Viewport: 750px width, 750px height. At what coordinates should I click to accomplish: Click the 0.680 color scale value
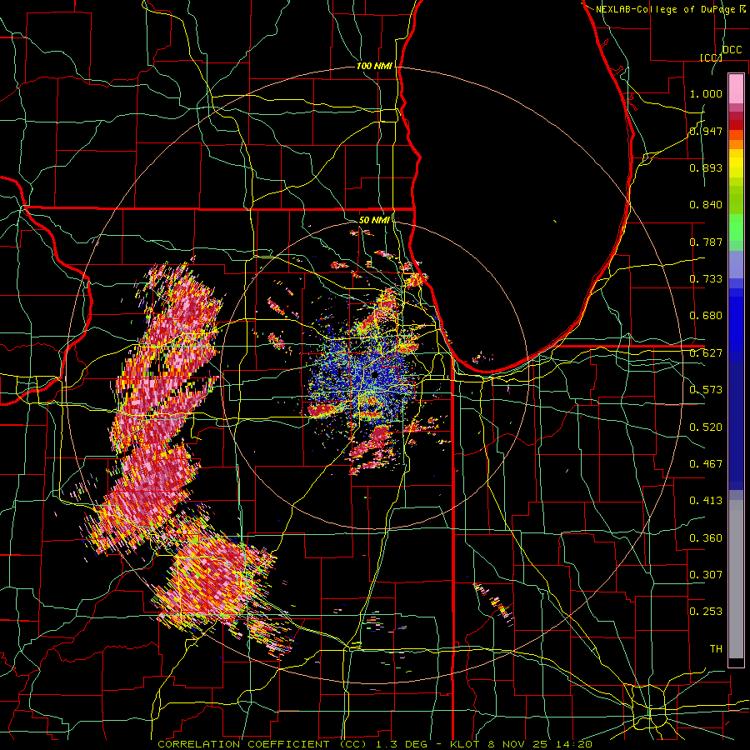[706, 316]
